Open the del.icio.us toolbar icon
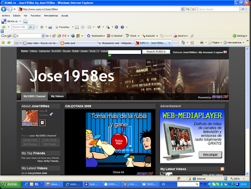251x189 pixels. tap(4, 21)
